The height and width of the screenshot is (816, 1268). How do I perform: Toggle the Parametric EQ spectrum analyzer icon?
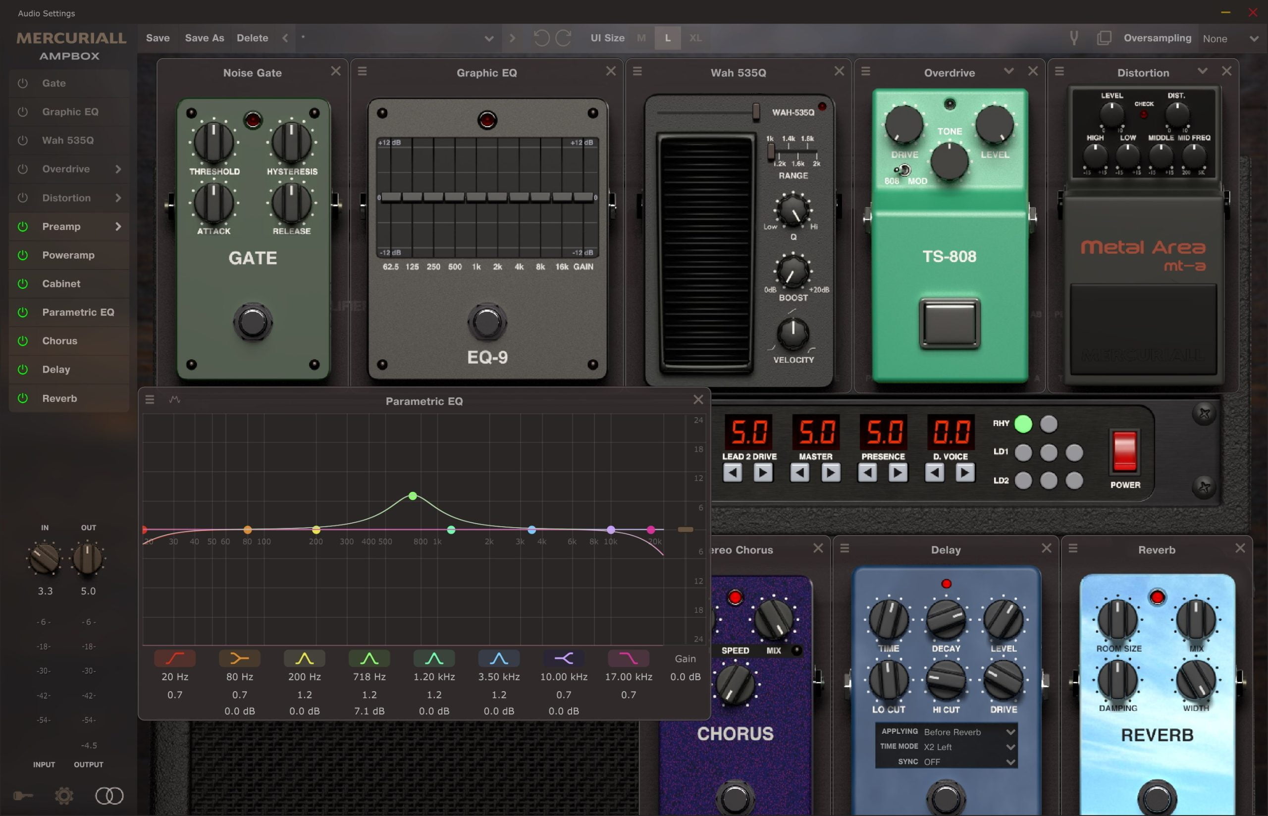(x=175, y=399)
